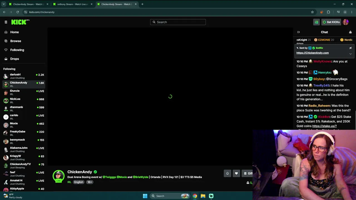Click the English language tag

79,182
